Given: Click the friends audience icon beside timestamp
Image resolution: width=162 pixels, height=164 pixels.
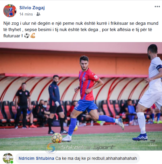Looking at the screenshot, I should pos(38,14).
